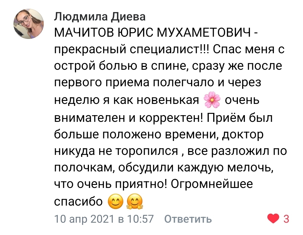This screenshot has height=235, width=303.
Task: Click the like count number 3
Action: (286, 219)
